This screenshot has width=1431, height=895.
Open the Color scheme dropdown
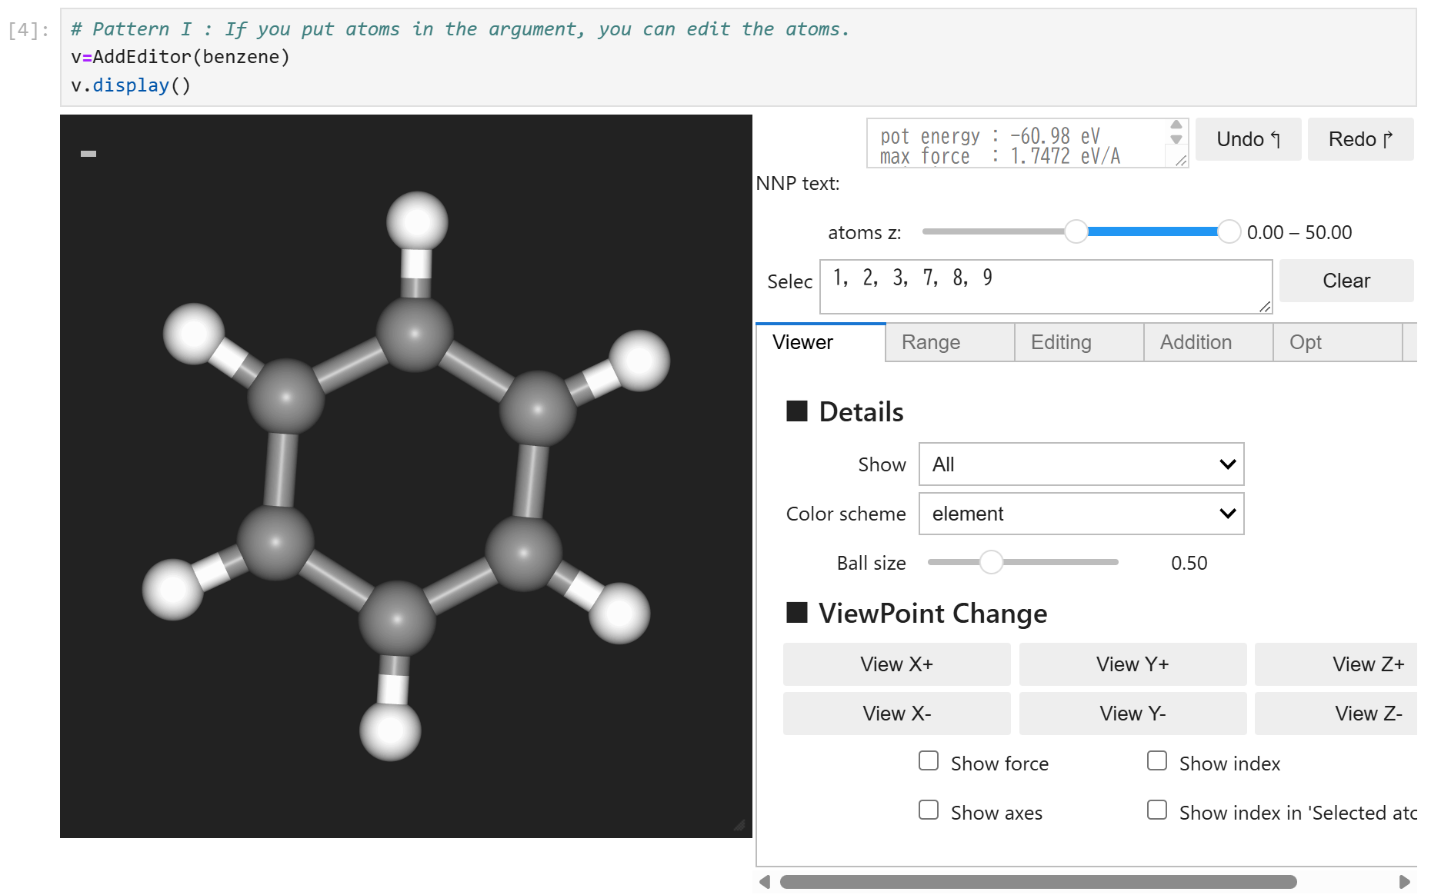pyautogui.click(x=1080, y=514)
